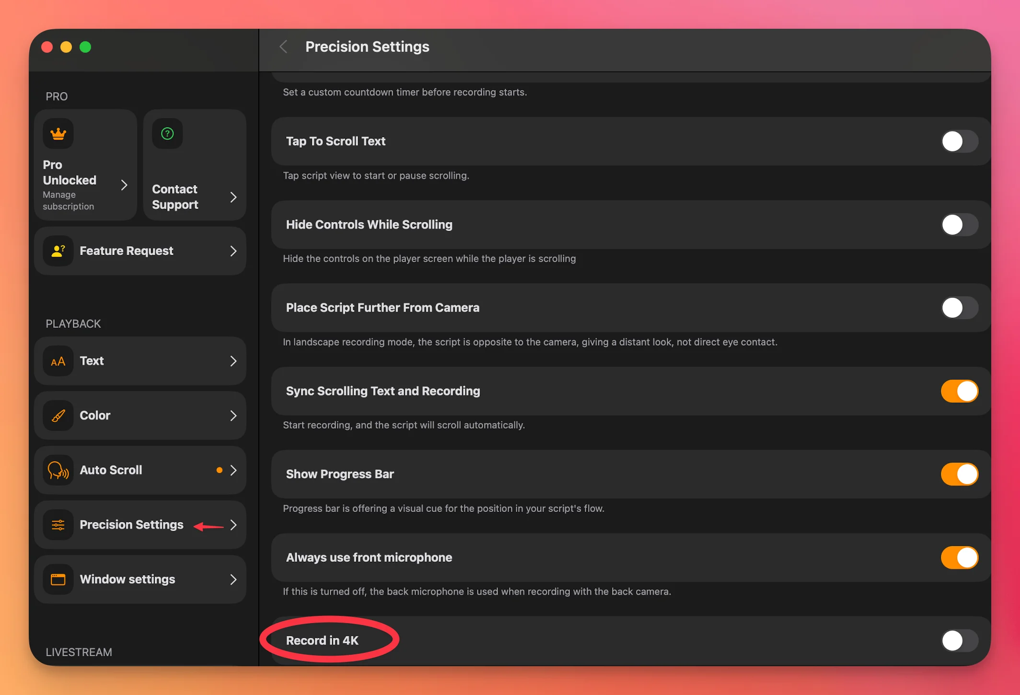The height and width of the screenshot is (695, 1020).
Task: Click the Precision Settings sliders icon
Action: 58,525
